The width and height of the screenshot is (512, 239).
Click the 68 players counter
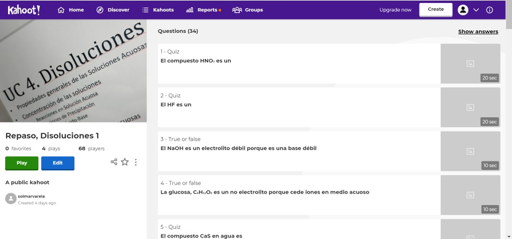tap(91, 148)
